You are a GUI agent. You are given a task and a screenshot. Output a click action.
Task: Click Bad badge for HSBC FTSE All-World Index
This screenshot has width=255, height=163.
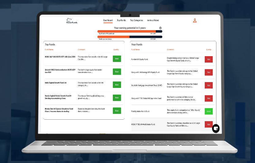pos(209,125)
